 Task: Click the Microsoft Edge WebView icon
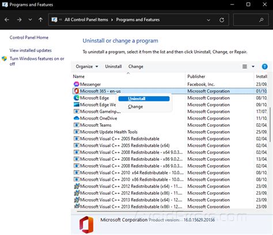pyautogui.click(x=77, y=105)
